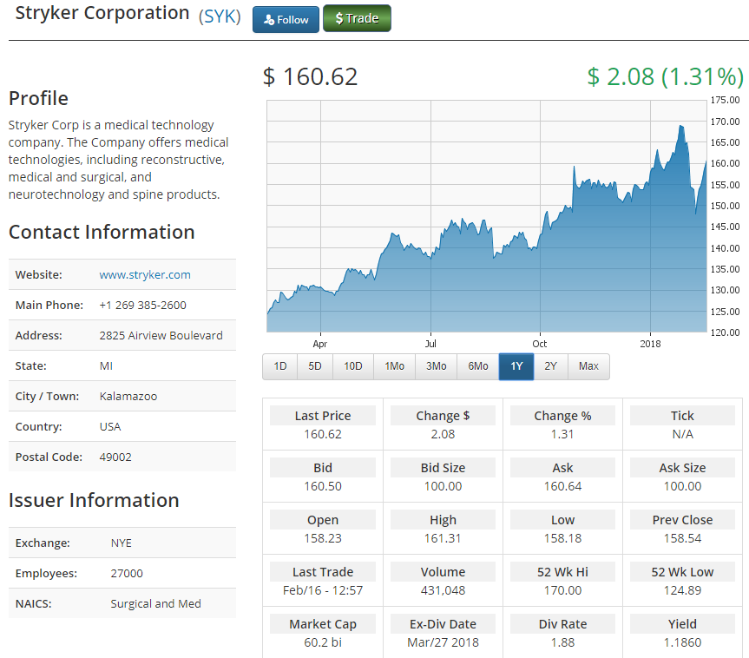Click the Oct label on chart axis
The height and width of the screenshot is (658, 749).
click(540, 344)
